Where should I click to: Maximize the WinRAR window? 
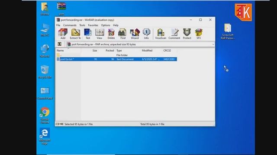[200, 20]
